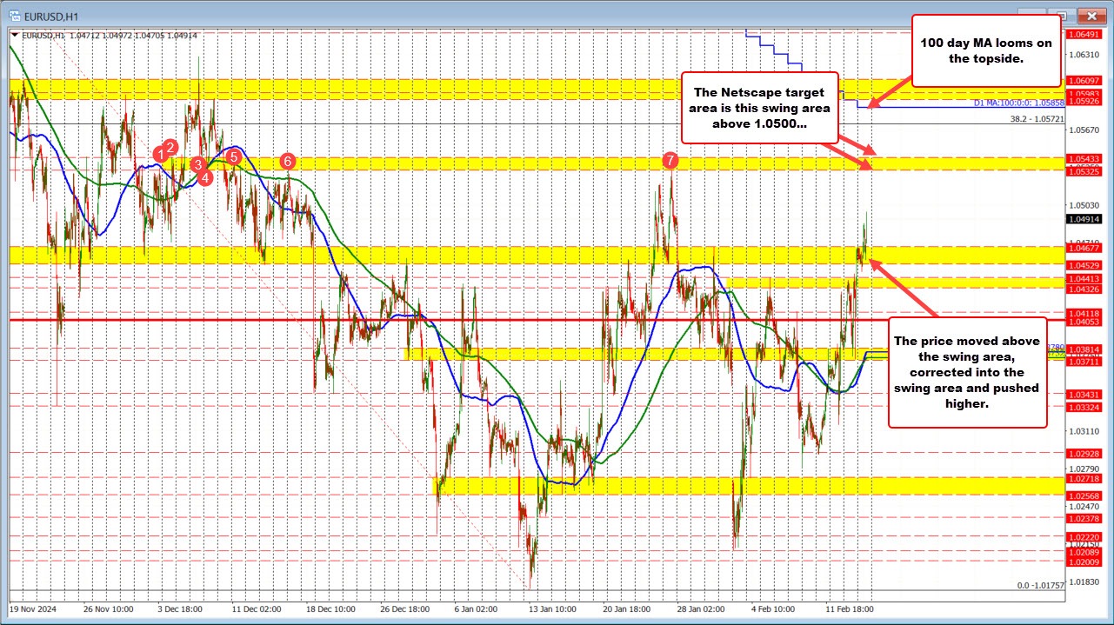Expand the OHLC data disclosure triangle

(15, 36)
